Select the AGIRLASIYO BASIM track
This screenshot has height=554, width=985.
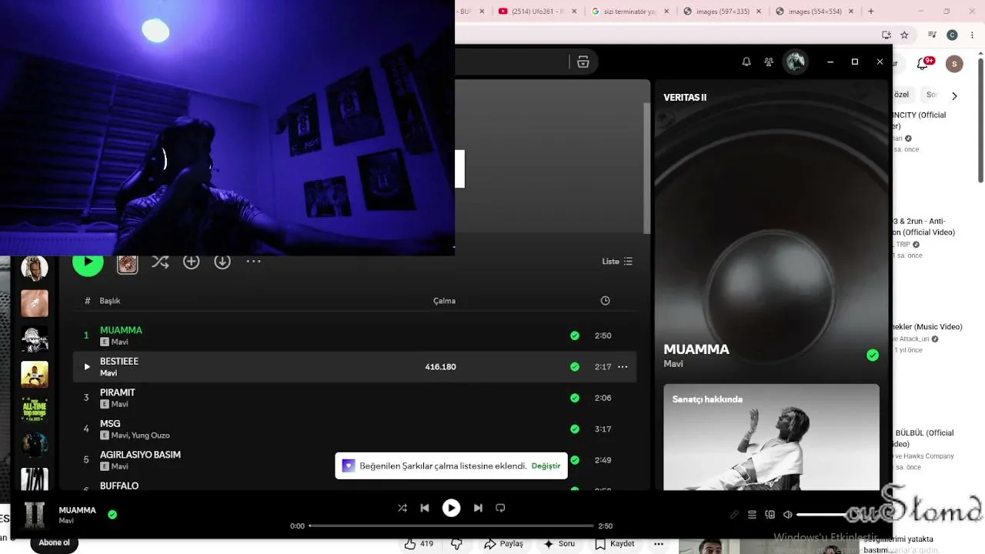point(140,455)
